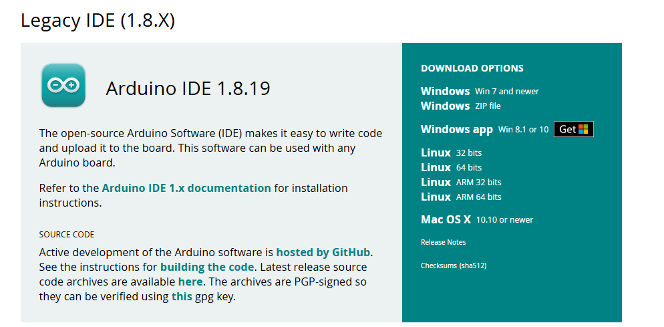Open the Release Notes link
664x327 pixels.
pyautogui.click(x=443, y=242)
